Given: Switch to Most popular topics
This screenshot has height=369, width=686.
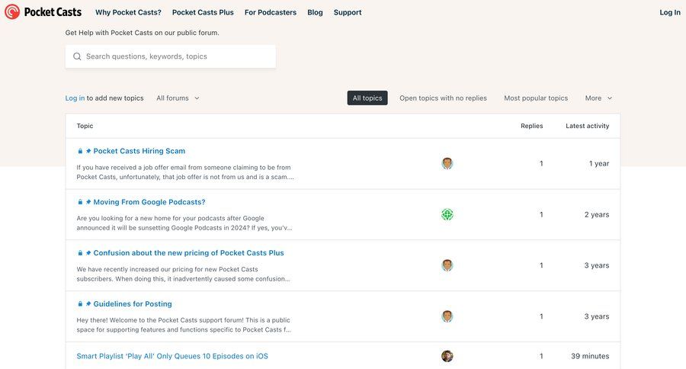Looking at the screenshot, I should tap(536, 98).
